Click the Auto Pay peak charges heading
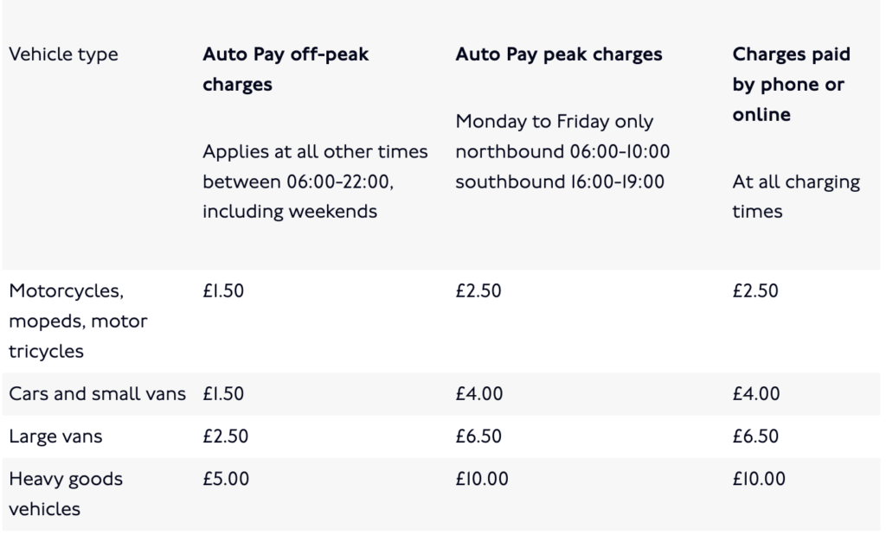The width and height of the screenshot is (886, 535). click(559, 54)
